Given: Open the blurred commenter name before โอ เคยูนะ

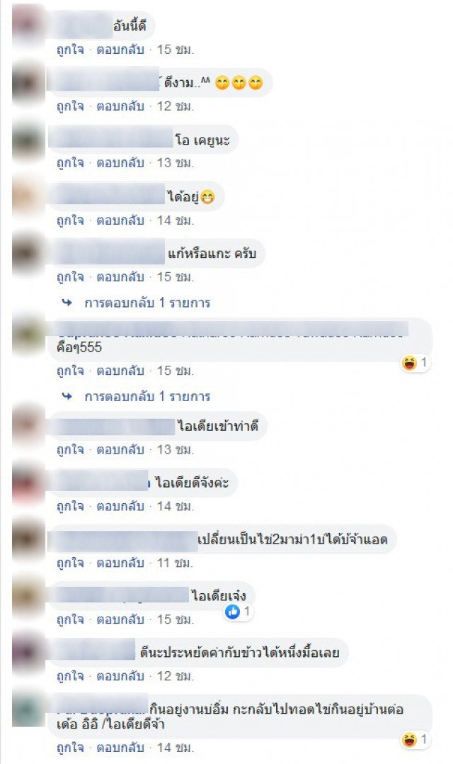Looking at the screenshot, I should (111, 138).
